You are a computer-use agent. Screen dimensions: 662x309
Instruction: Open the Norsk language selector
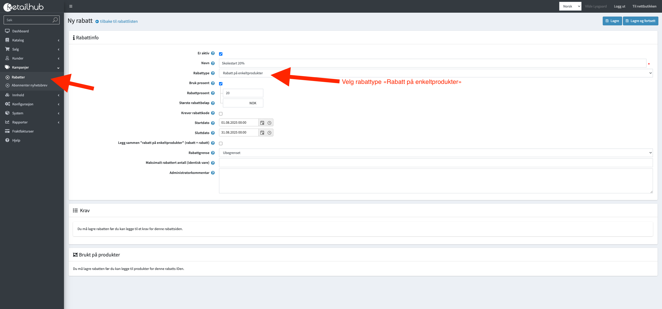570,6
